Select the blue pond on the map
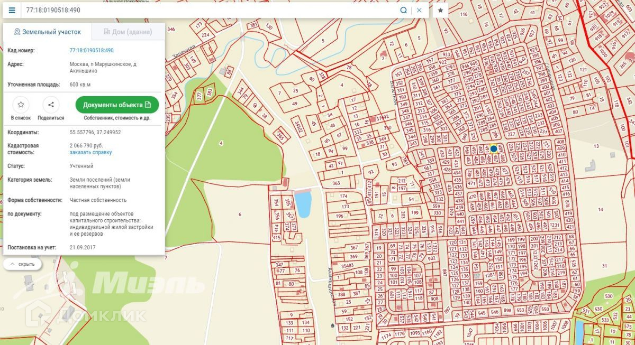The height and width of the screenshot is (345, 635). (x=302, y=204)
